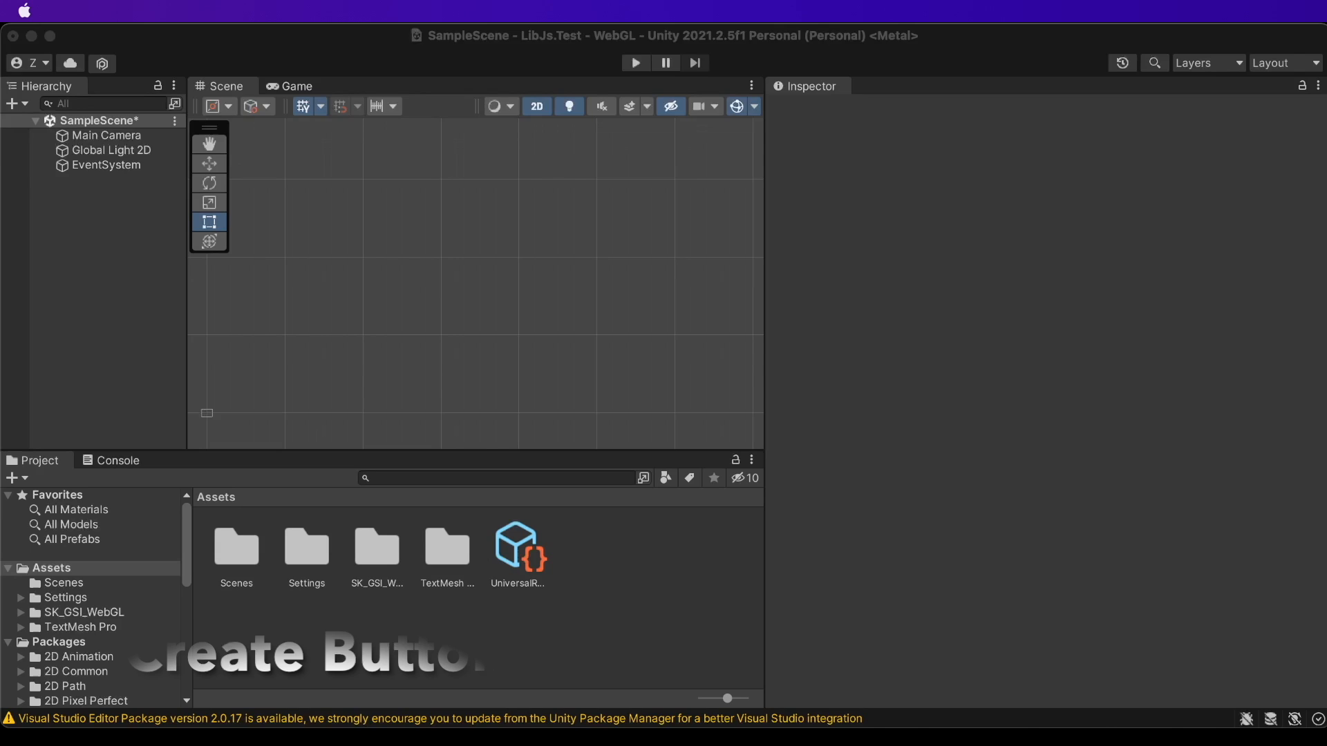Click the auto-generate lighting icon in status bar

[1295, 719]
